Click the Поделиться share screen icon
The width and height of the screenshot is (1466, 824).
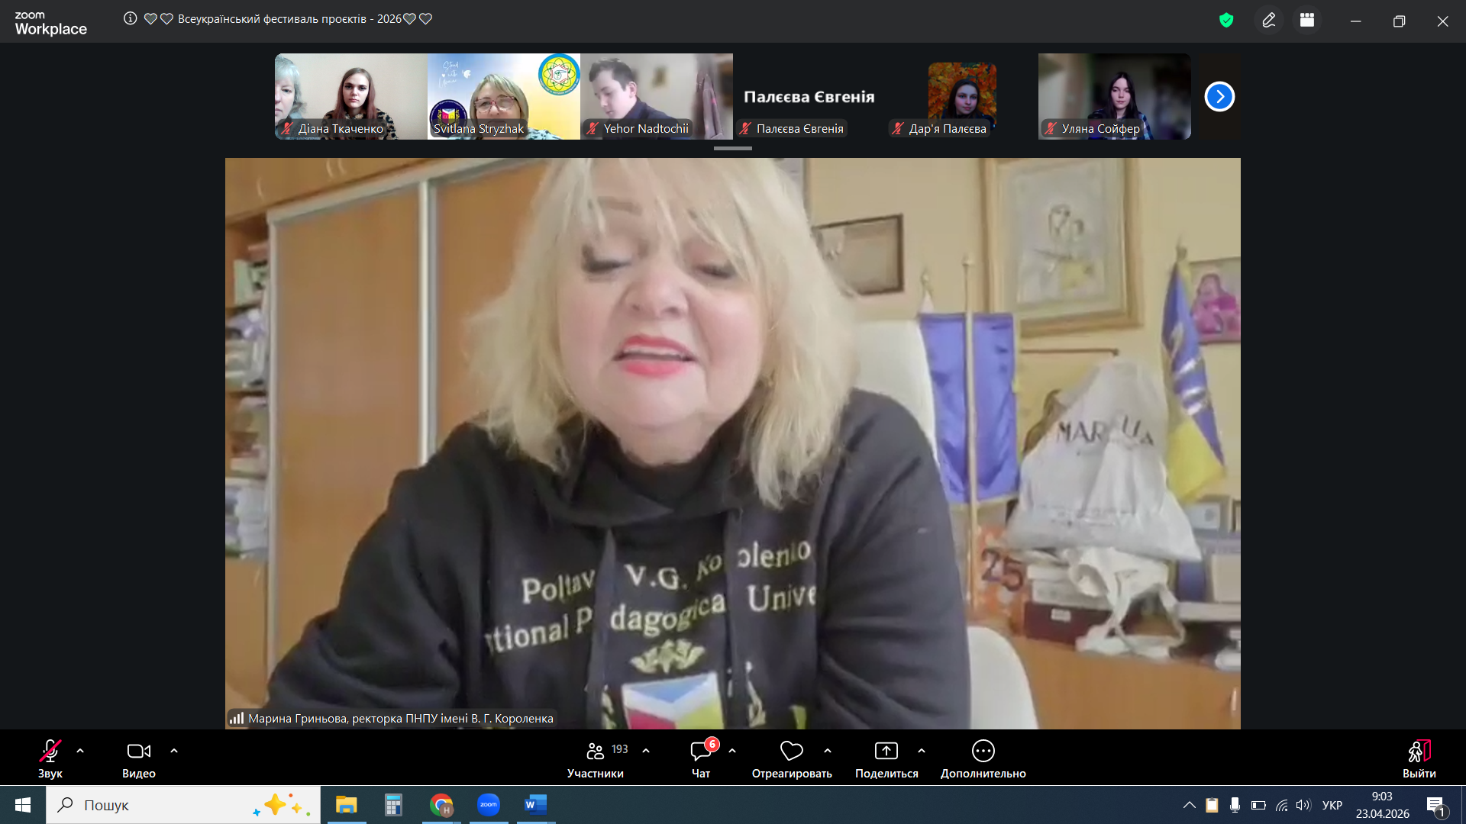coord(886,752)
